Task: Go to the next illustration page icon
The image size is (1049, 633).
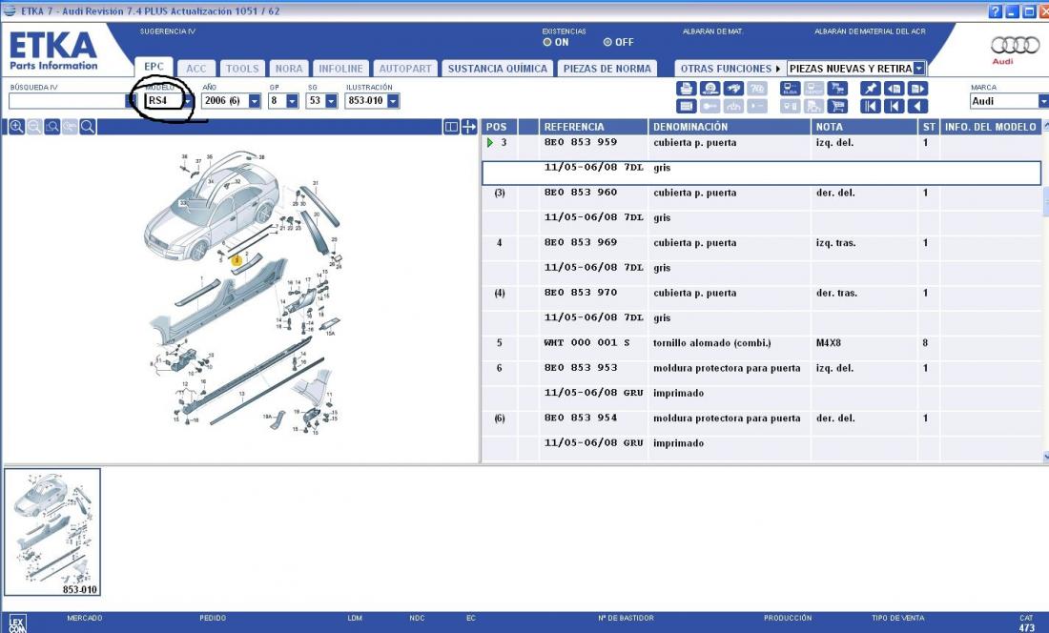Action: [917, 89]
